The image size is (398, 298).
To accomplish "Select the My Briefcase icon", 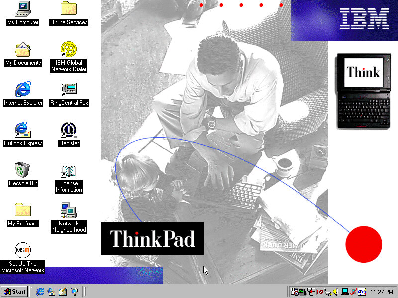I will tap(23, 211).
